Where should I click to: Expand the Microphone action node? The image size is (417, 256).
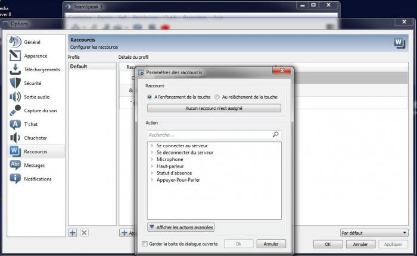tap(152, 159)
